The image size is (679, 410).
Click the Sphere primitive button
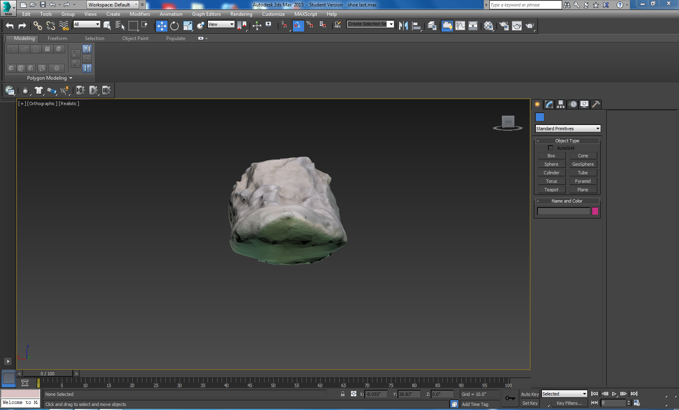coord(551,164)
